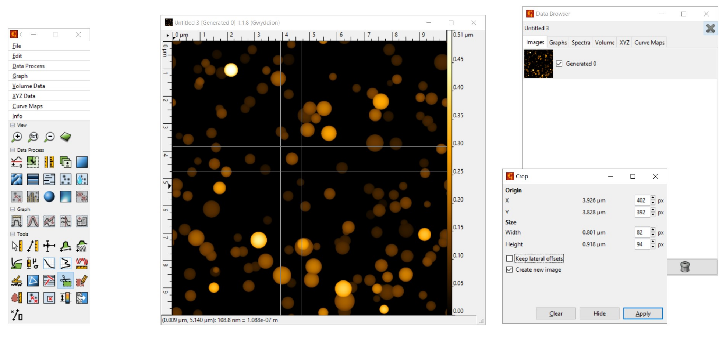Click the Hide button in Crop dialog
Viewport: 719px width, 348px height.
(599, 313)
